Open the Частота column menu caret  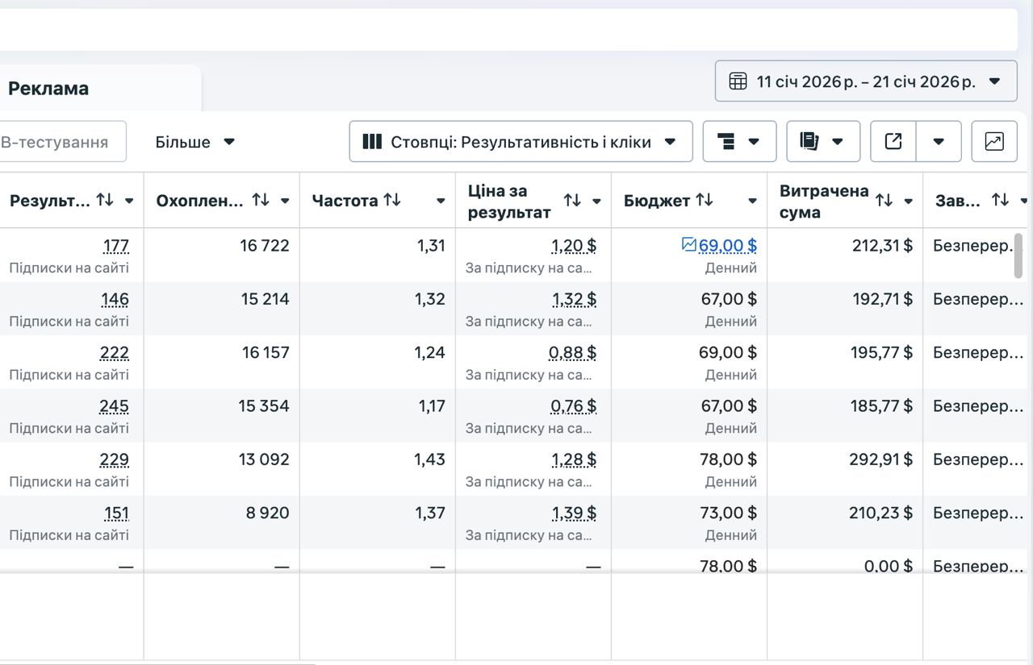point(441,201)
